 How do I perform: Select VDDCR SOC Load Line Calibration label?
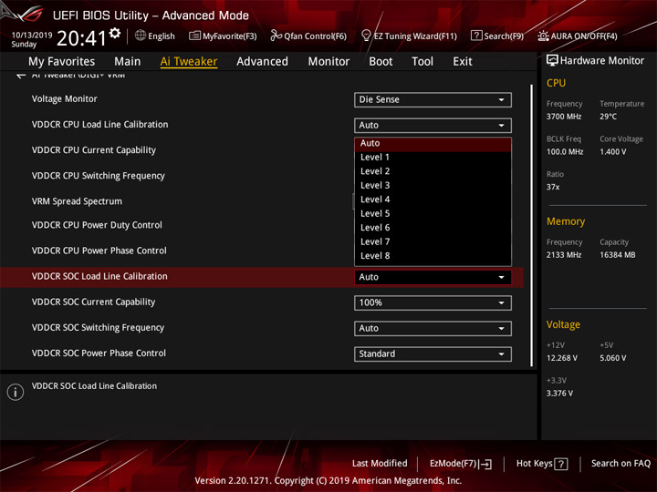click(x=99, y=277)
